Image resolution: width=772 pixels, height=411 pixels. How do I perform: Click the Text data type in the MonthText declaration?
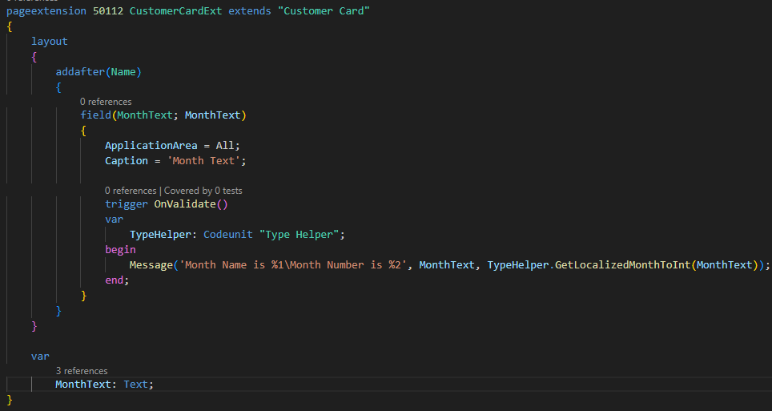click(x=136, y=384)
